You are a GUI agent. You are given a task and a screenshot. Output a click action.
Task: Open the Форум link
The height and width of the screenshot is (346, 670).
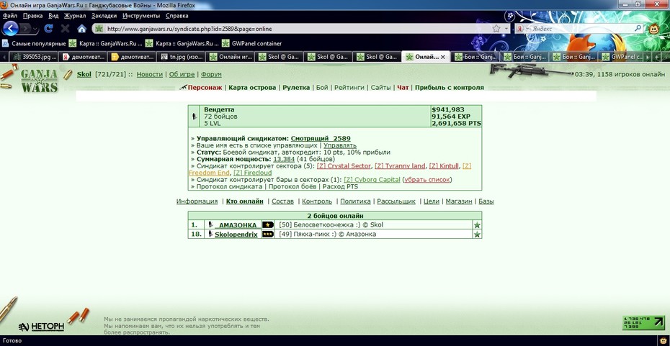tap(211, 74)
